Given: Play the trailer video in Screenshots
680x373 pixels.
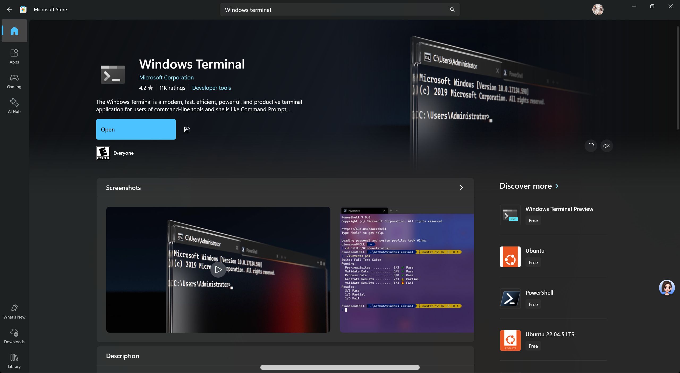Looking at the screenshot, I should (218, 270).
